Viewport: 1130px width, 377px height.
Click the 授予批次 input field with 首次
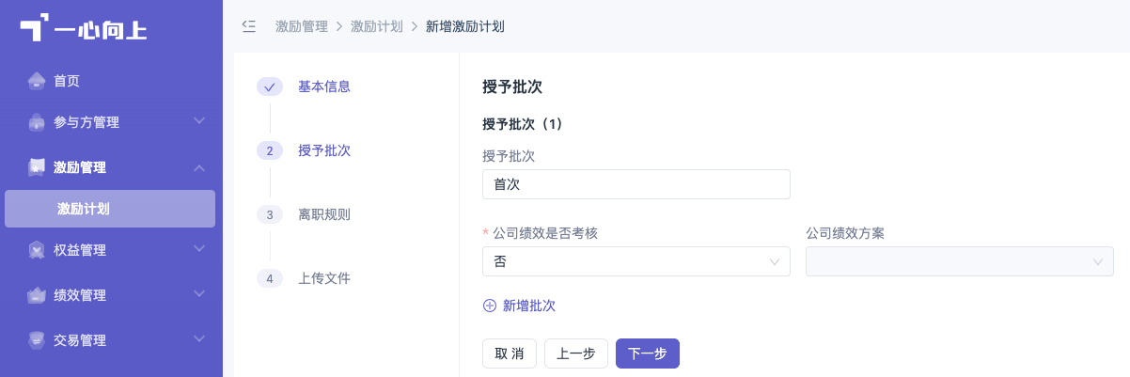(x=636, y=184)
